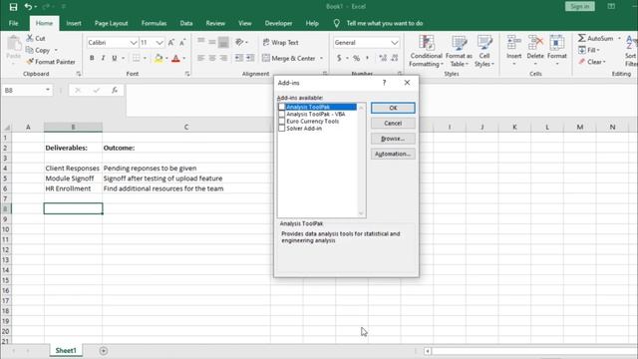Open Conditional Formatting
Viewport: 638px width, 359px height.
(426, 51)
